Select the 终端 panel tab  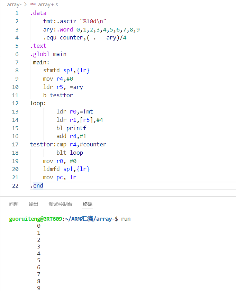[x=88, y=204]
